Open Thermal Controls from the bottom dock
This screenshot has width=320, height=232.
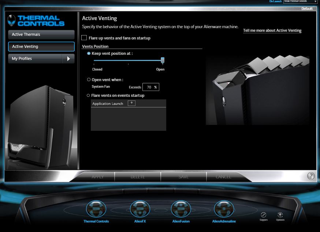pos(96,209)
